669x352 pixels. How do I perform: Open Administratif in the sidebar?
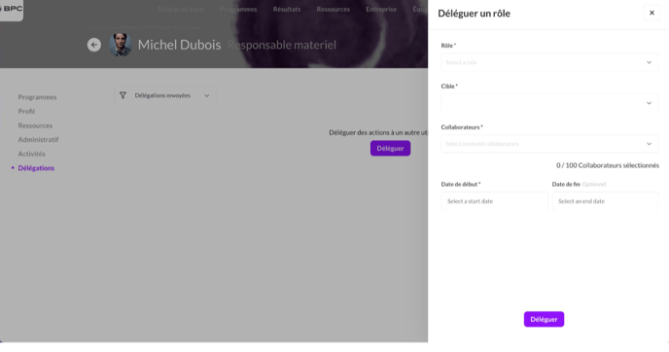38,139
